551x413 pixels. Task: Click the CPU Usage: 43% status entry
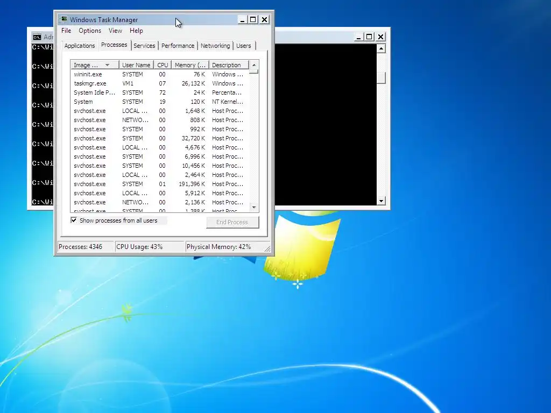pos(150,246)
